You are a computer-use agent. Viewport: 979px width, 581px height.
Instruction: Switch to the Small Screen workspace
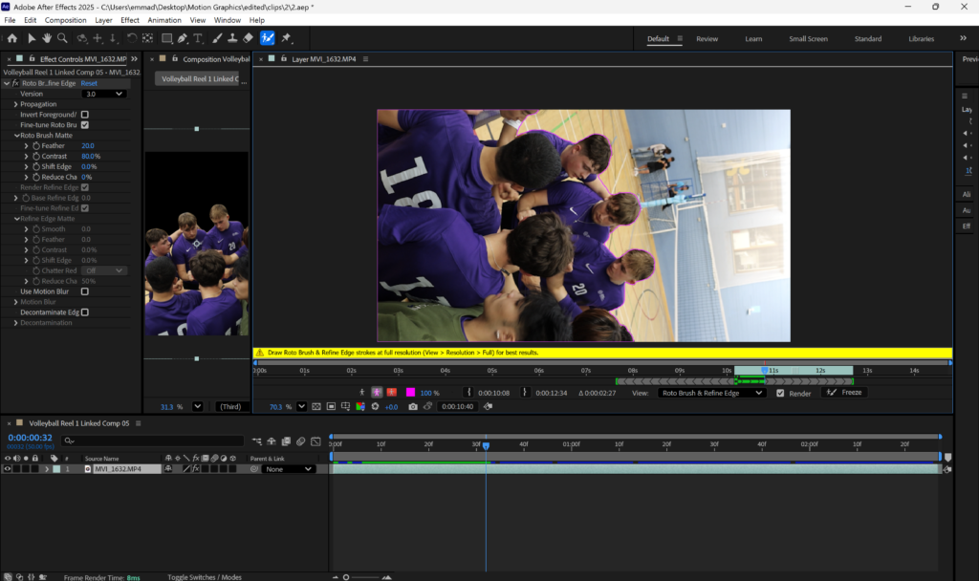pyautogui.click(x=808, y=39)
